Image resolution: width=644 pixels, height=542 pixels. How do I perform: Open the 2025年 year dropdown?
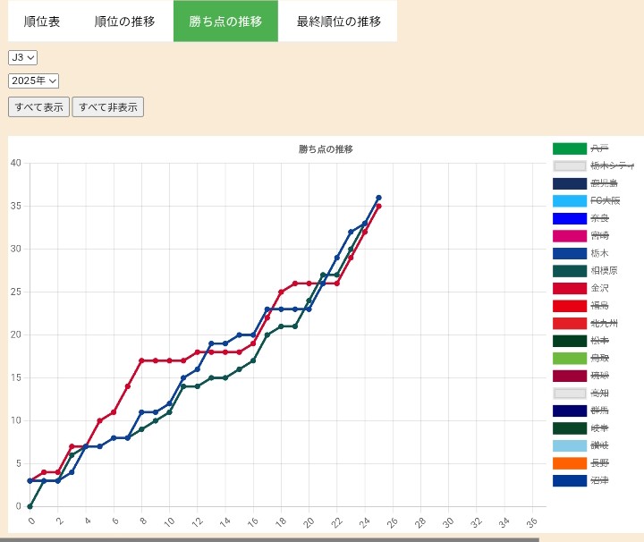(x=33, y=80)
